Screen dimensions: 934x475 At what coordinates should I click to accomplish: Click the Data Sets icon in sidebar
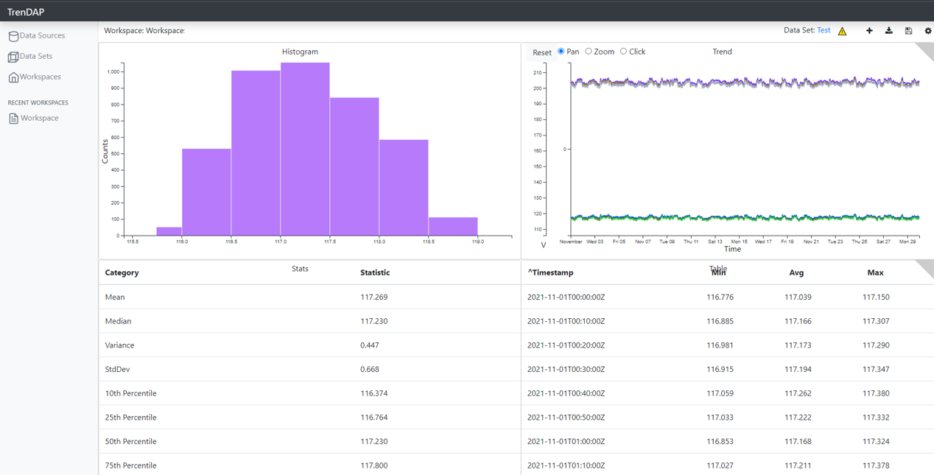point(13,57)
